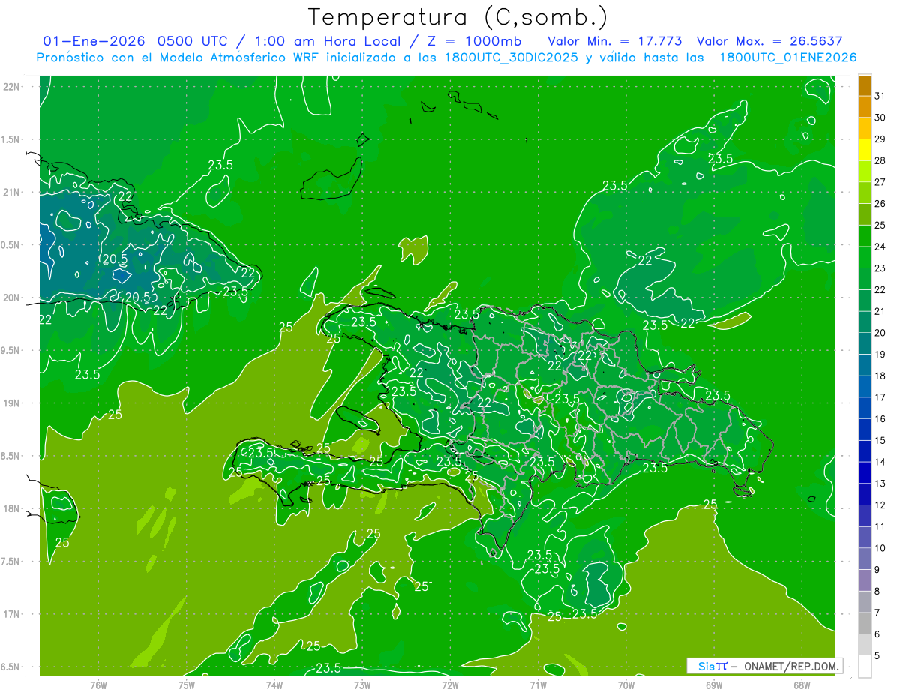Click latitude axis label "21N"
Viewport: 900px width, 695px height.
(x=13, y=192)
